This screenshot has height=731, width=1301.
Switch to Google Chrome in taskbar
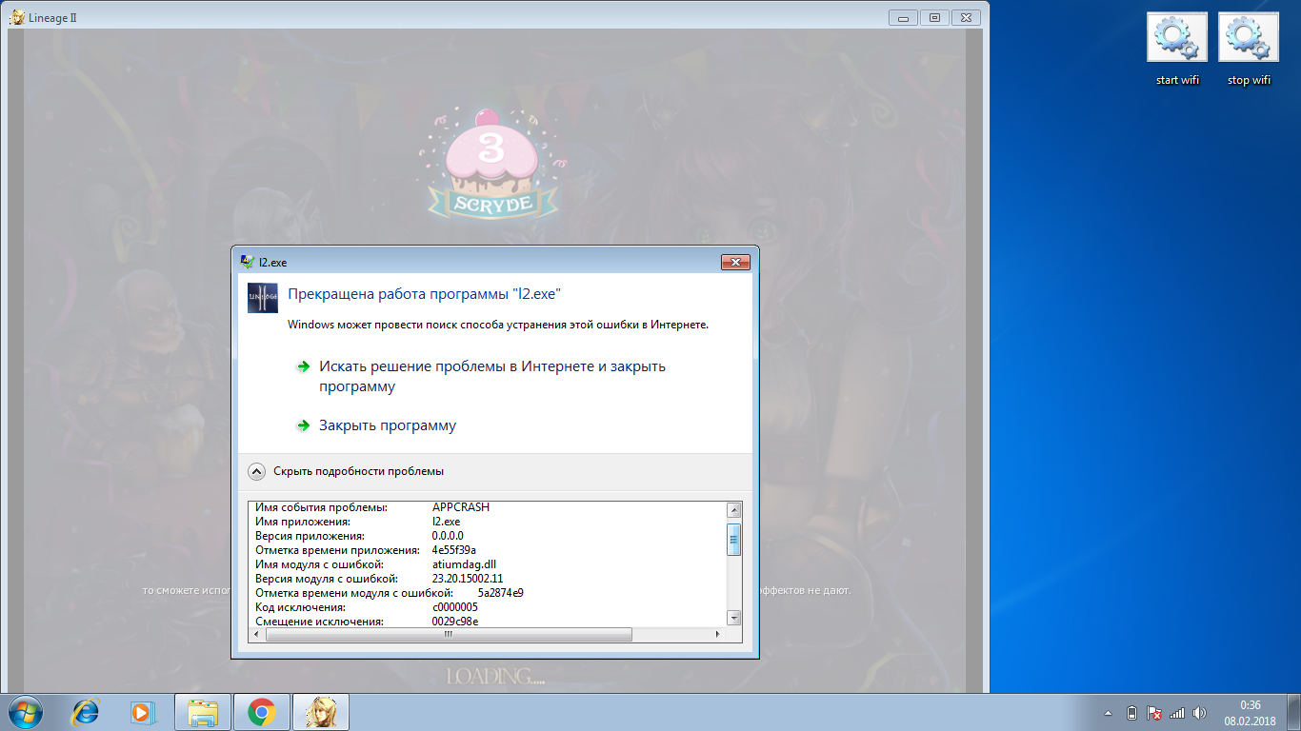pos(262,712)
